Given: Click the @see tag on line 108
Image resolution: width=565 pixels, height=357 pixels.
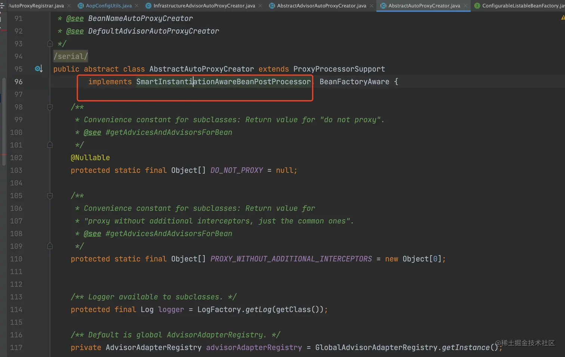Looking at the screenshot, I should pyautogui.click(x=92, y=233).
